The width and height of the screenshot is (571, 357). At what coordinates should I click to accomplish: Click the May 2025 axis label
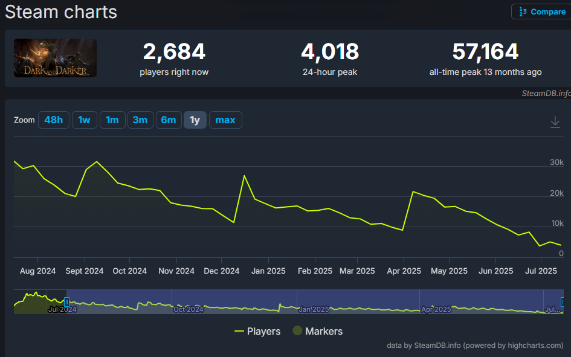coord(449,271)
